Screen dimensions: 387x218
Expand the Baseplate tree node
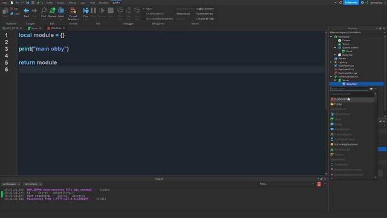click(335, 55)
